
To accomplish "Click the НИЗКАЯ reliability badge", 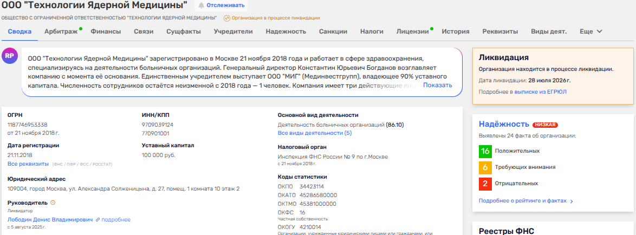I will (x=545, y=125).
